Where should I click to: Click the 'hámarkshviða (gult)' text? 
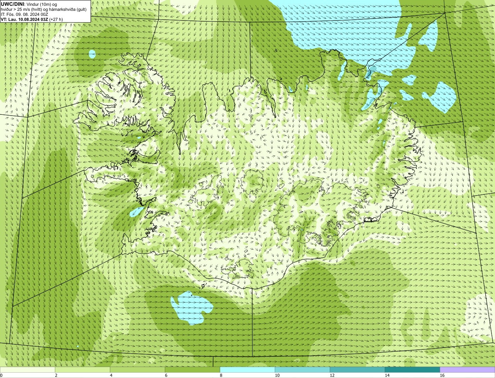[67, 9]
